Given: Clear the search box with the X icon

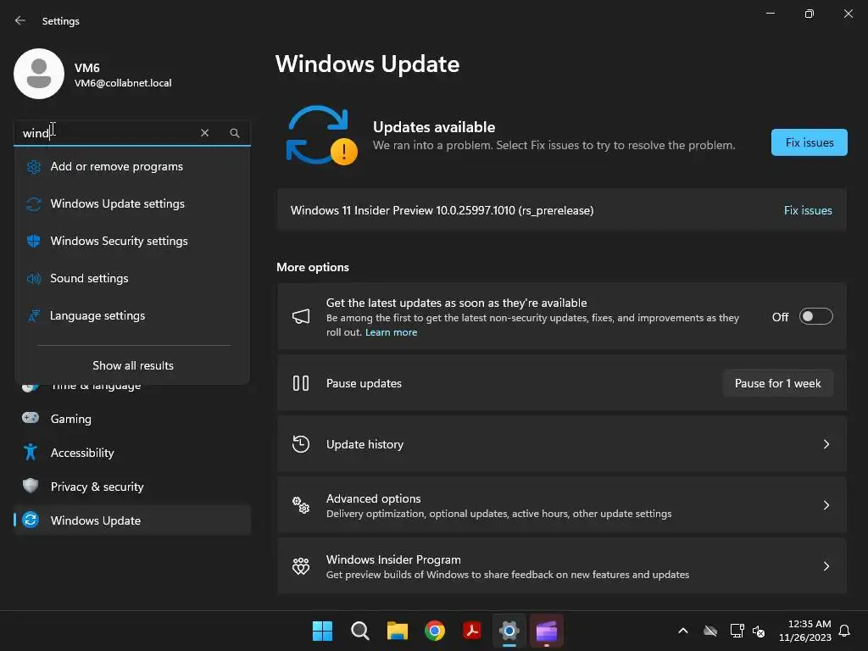Looking at the screenshot, I should 205,133.
